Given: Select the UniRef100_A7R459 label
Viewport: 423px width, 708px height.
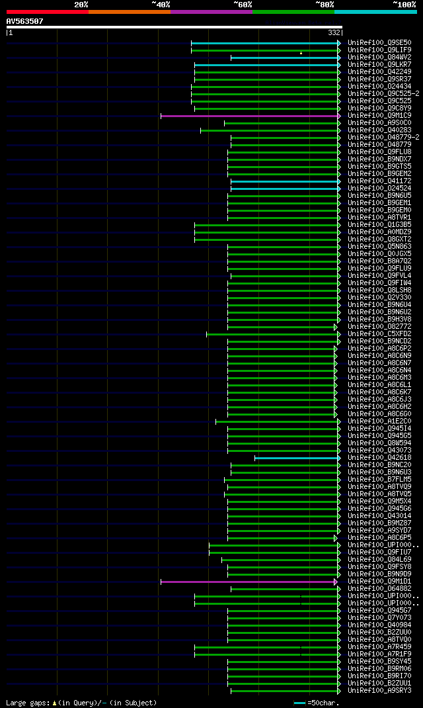Looking at the screenshot, I should pos(379,647).
